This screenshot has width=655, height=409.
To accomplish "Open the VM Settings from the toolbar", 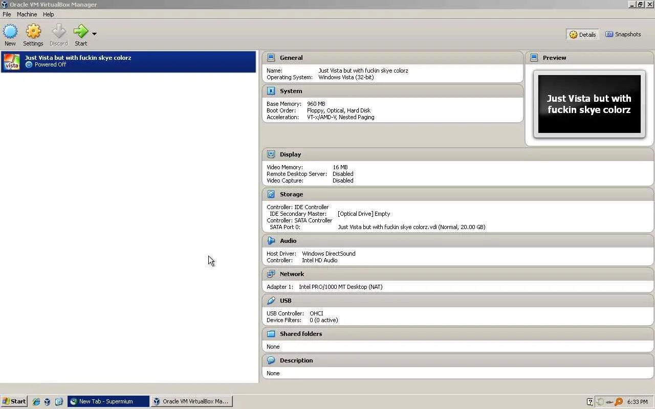I will tap(33, 35).
